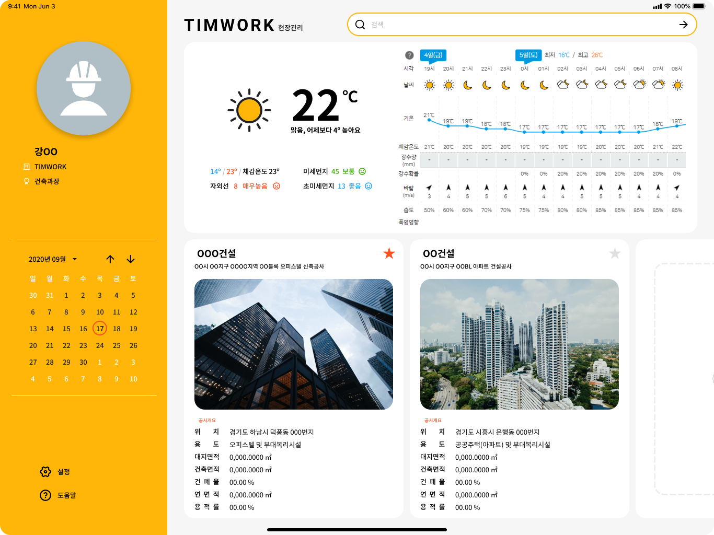This screenshot has width=714, height=535.
Task: Click the battery indicator in status bar
Action: [x=699, y=6]
